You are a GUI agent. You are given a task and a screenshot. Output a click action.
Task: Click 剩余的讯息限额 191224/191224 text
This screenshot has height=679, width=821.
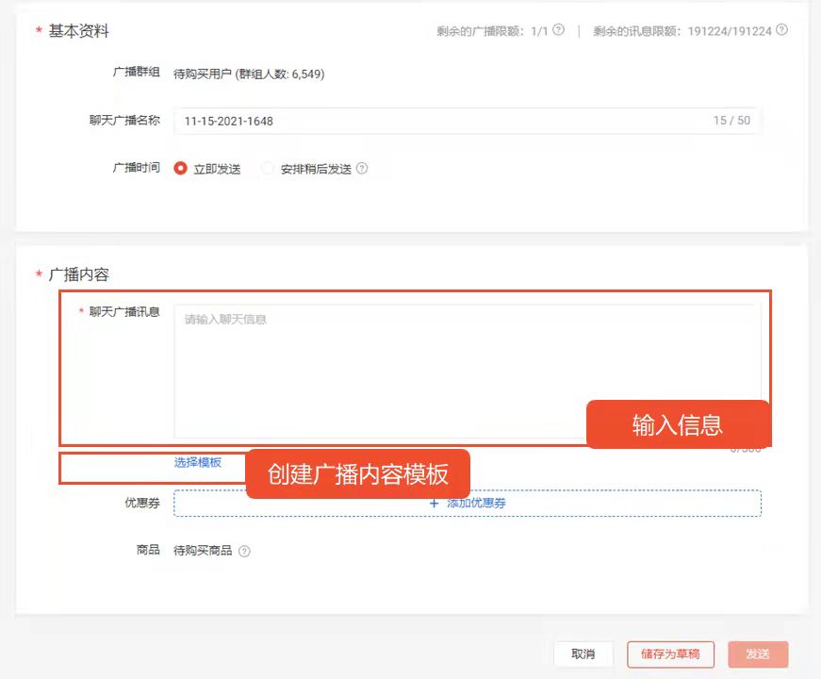coord(682,31)
